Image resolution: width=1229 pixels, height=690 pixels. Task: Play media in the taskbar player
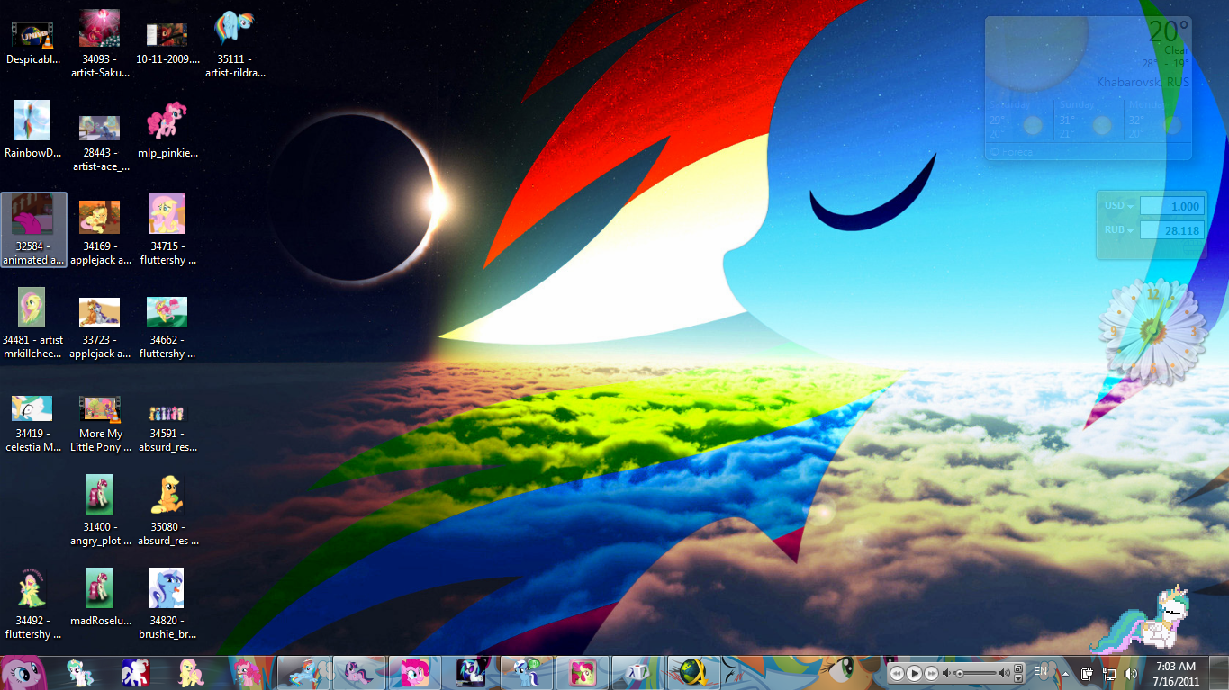point(914,673)
